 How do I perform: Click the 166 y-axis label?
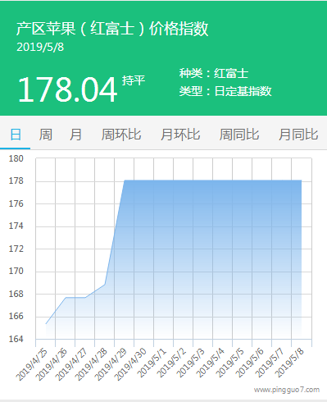[x=16, y=317]
